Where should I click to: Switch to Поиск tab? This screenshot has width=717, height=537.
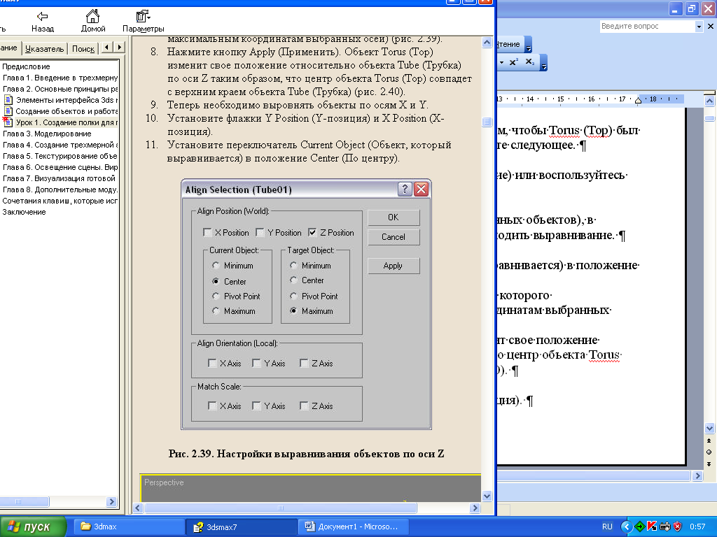coord(83,48)
